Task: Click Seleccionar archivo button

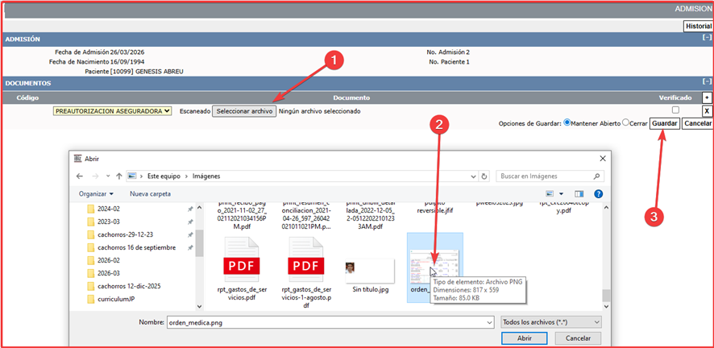Action: [244, 111]
